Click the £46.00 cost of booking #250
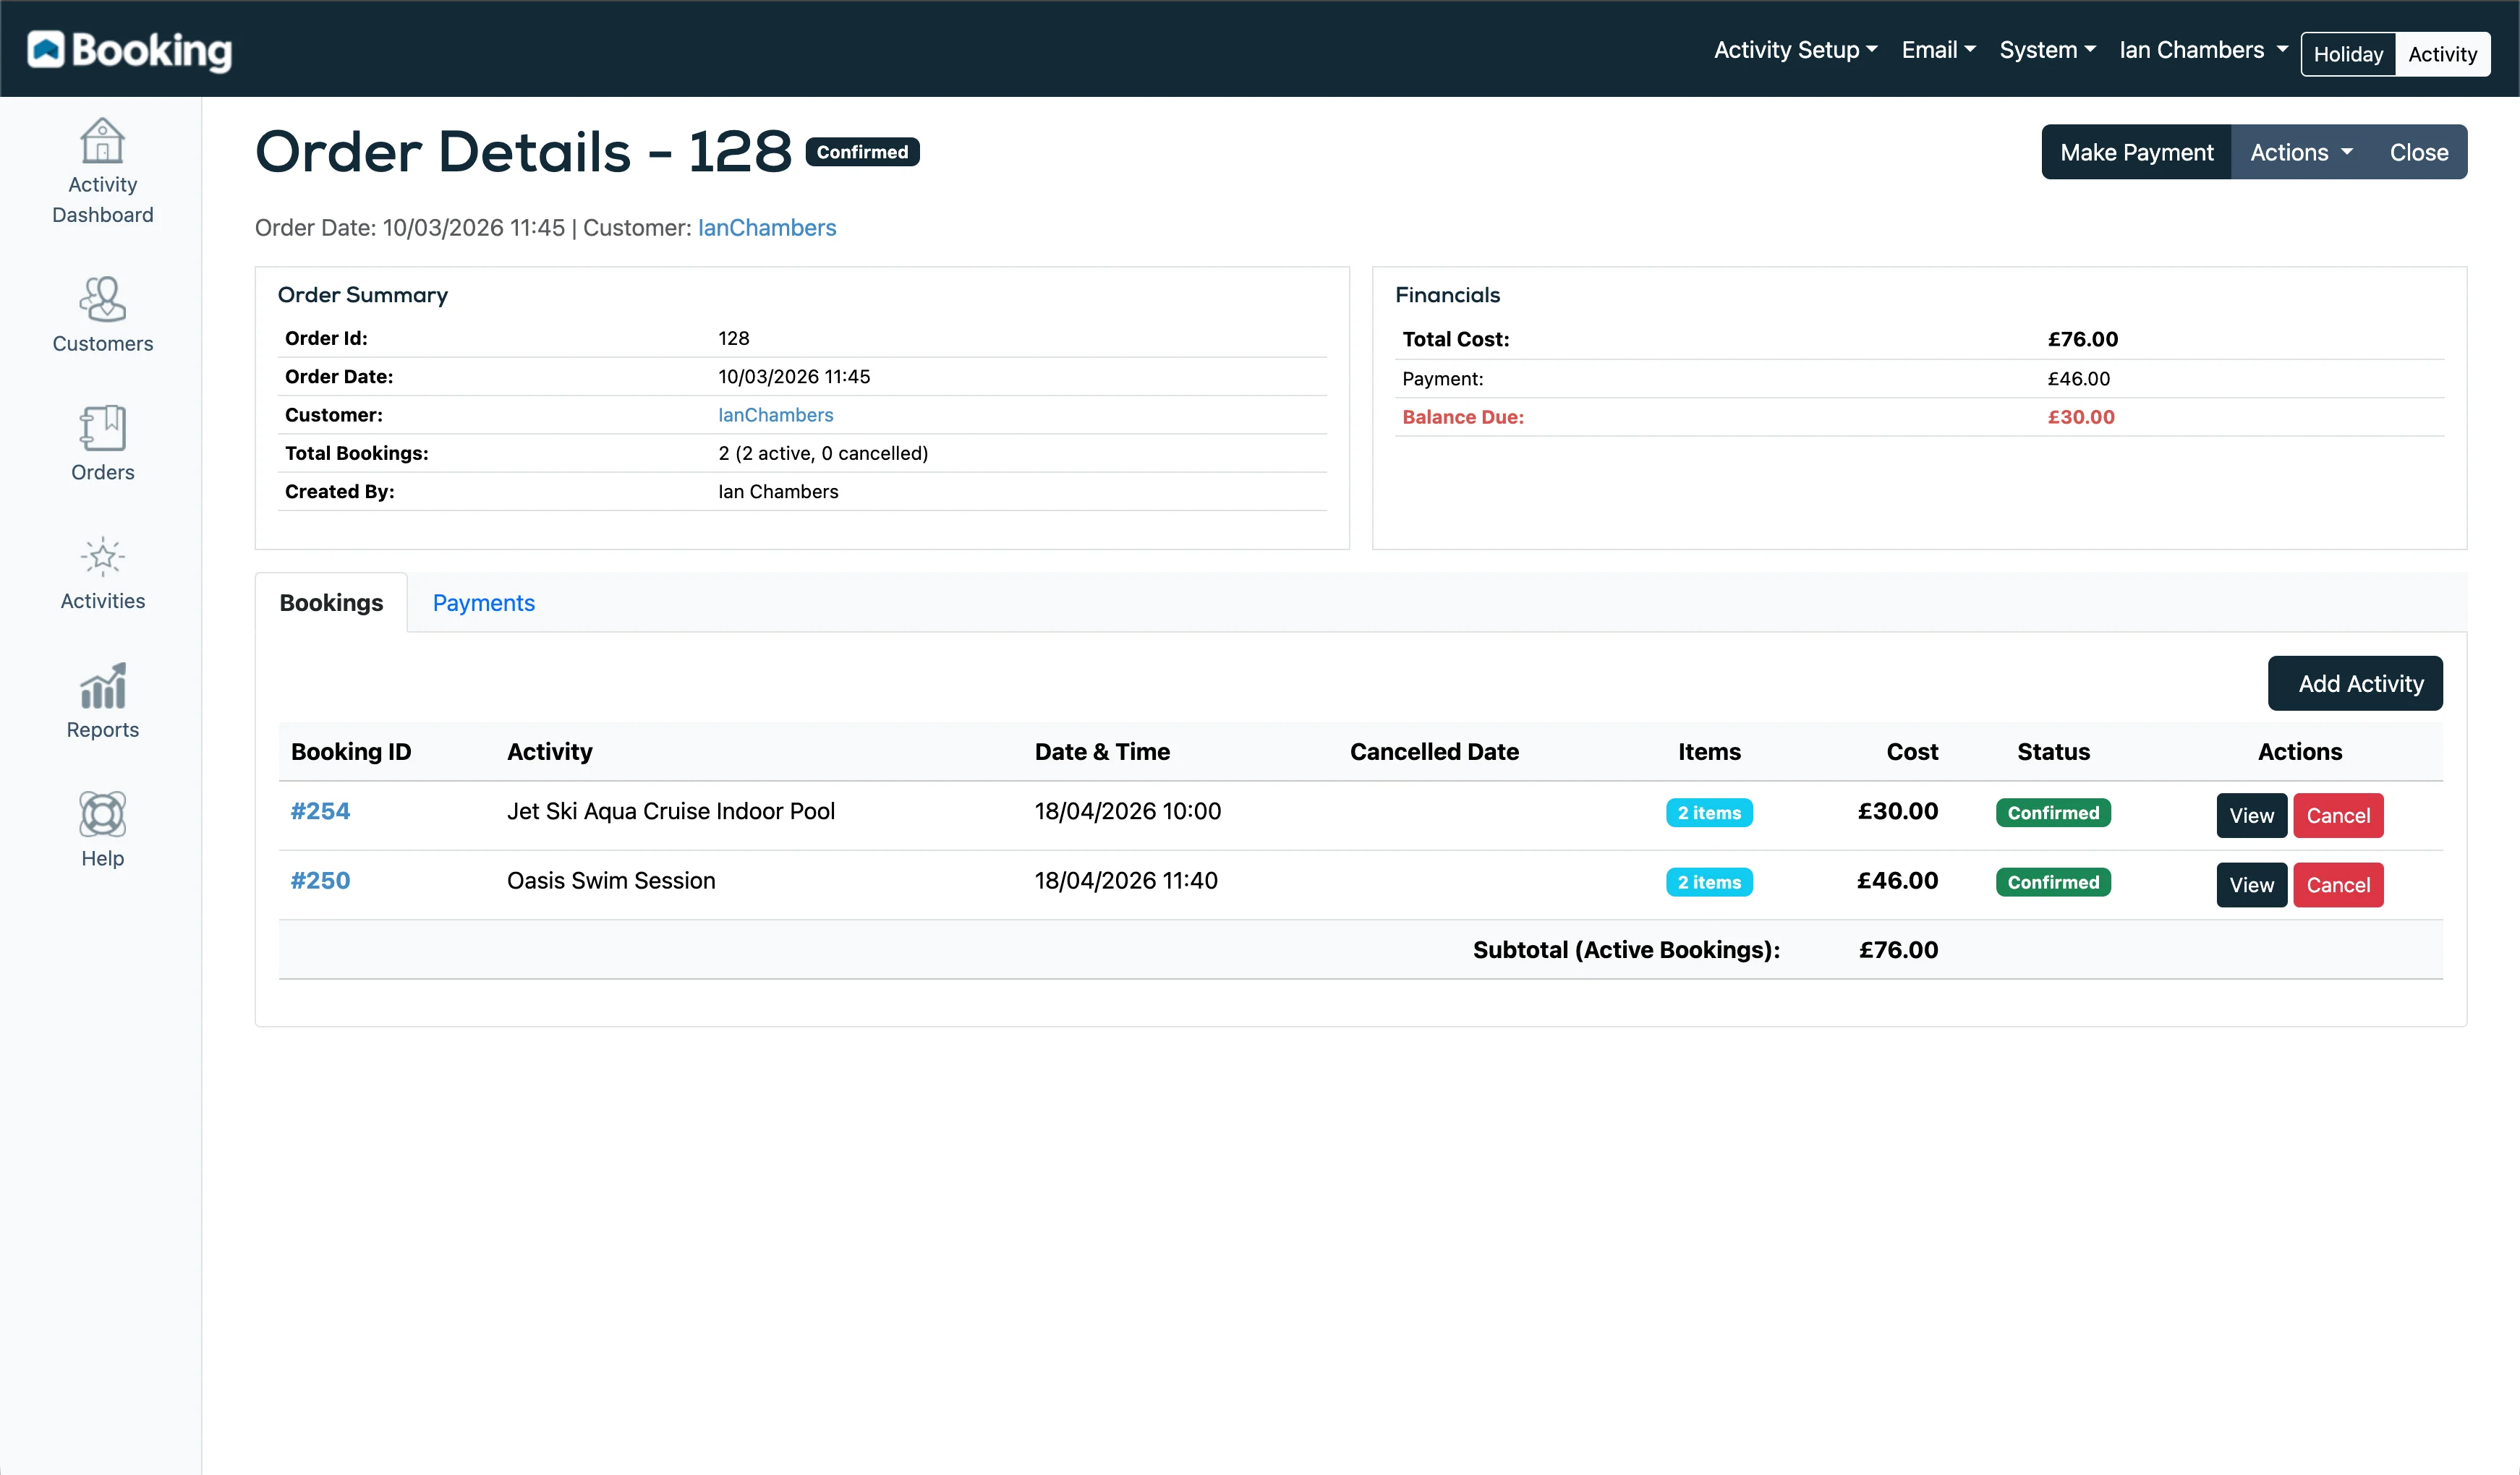 tap(1898, 881)
